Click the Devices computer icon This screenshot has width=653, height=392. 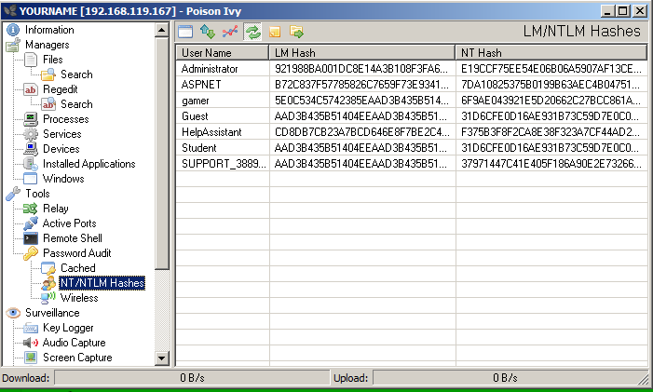point(31,149)
